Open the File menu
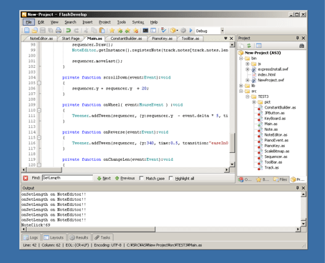Image resolution: width=325 pixels, height=263 pixels. 29,22
